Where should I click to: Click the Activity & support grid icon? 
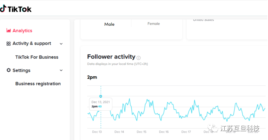click(x=9, y=43)
